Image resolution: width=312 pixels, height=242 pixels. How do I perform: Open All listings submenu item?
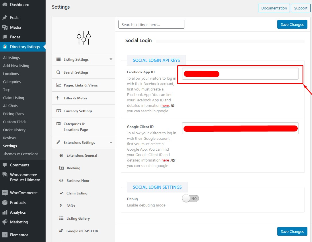11,58
